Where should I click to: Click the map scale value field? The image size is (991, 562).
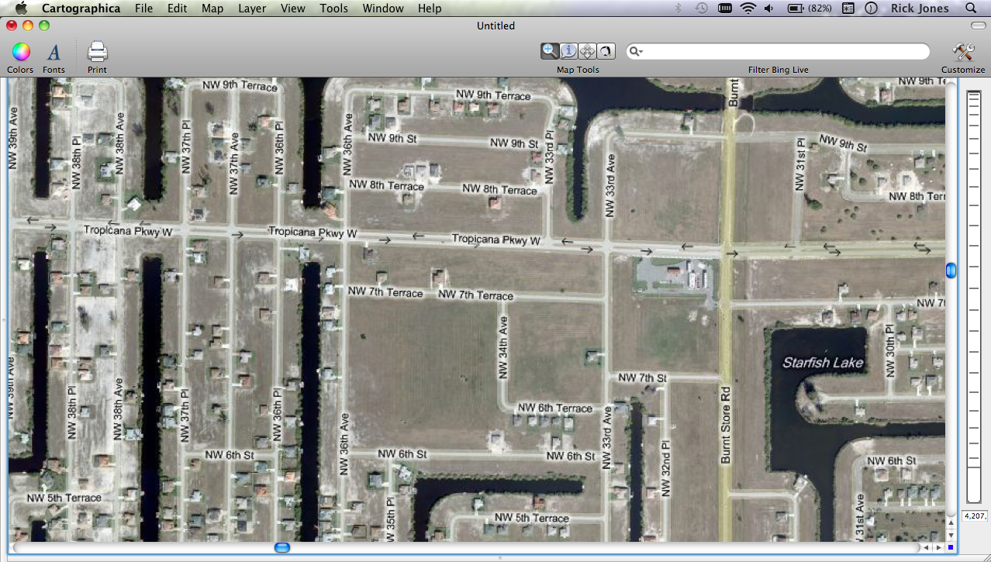(x=973, y=515)
